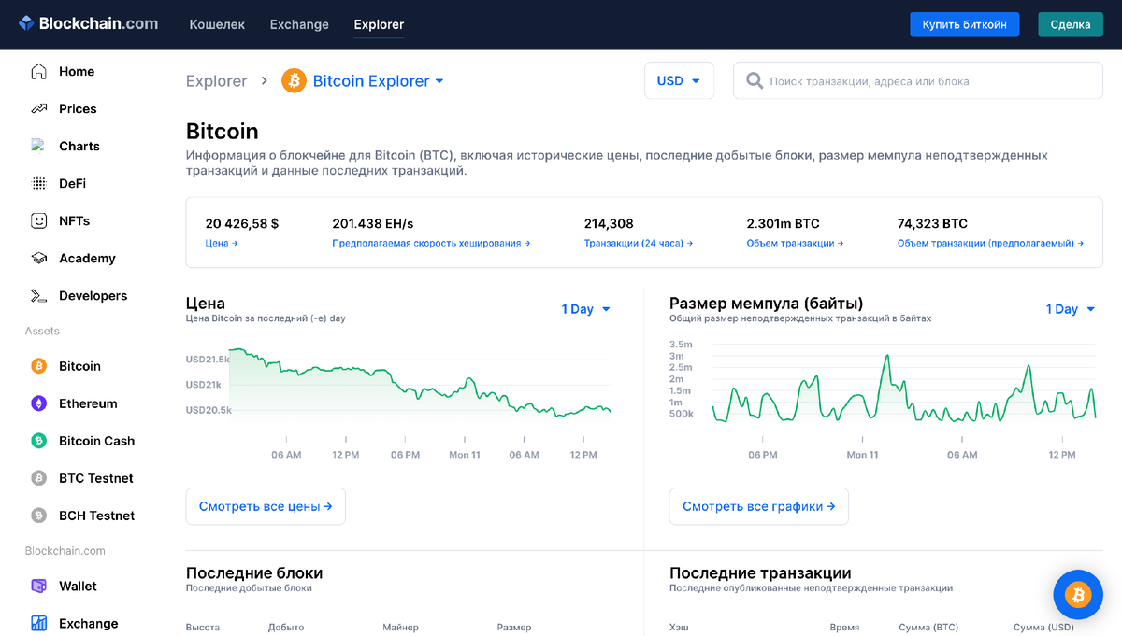Click the Хэш column header

tap(679, 628)
